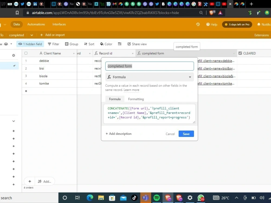Open Share view menu

click(x=137, y=44)
